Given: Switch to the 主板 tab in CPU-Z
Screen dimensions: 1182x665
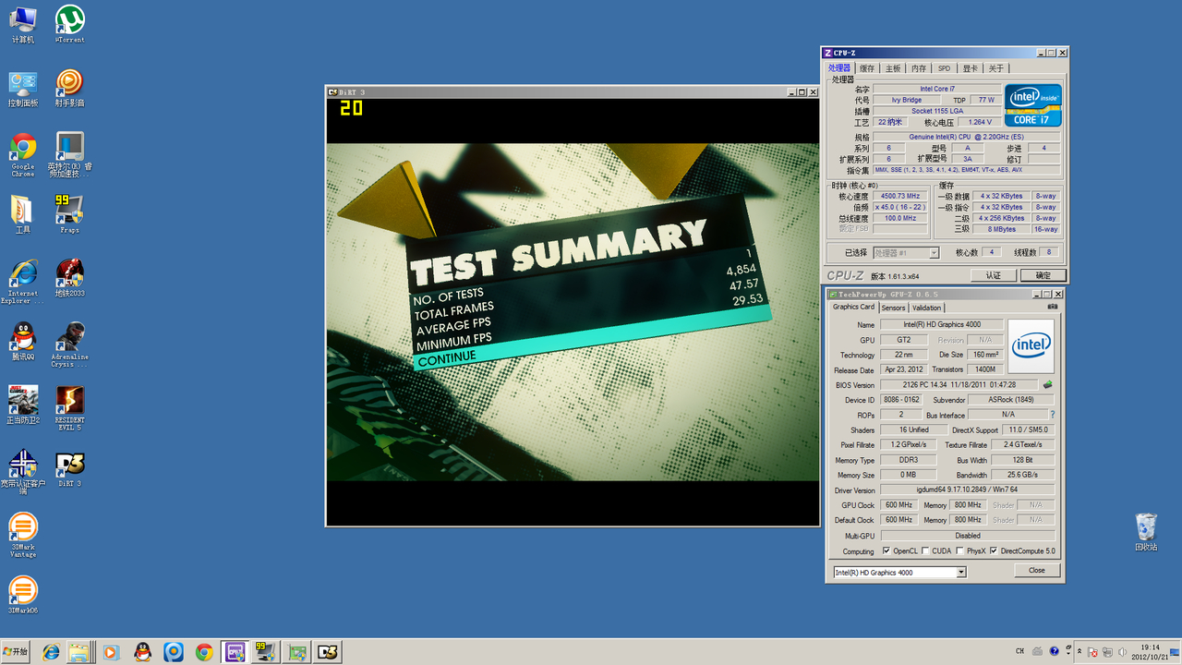Looking at the screenshot, I should point(893,68).
